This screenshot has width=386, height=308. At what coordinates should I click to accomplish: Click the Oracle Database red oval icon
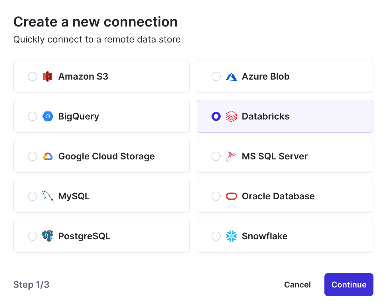tap(231, 196)
